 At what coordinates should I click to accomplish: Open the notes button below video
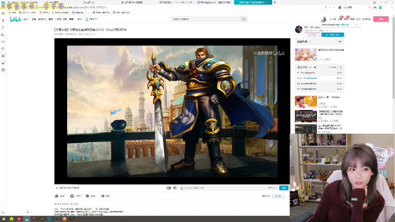point(278,196)
